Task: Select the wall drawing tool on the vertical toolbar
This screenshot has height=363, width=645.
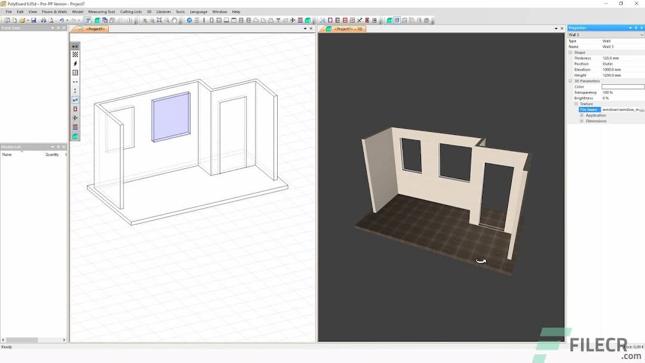Action: tap(75, 64)
